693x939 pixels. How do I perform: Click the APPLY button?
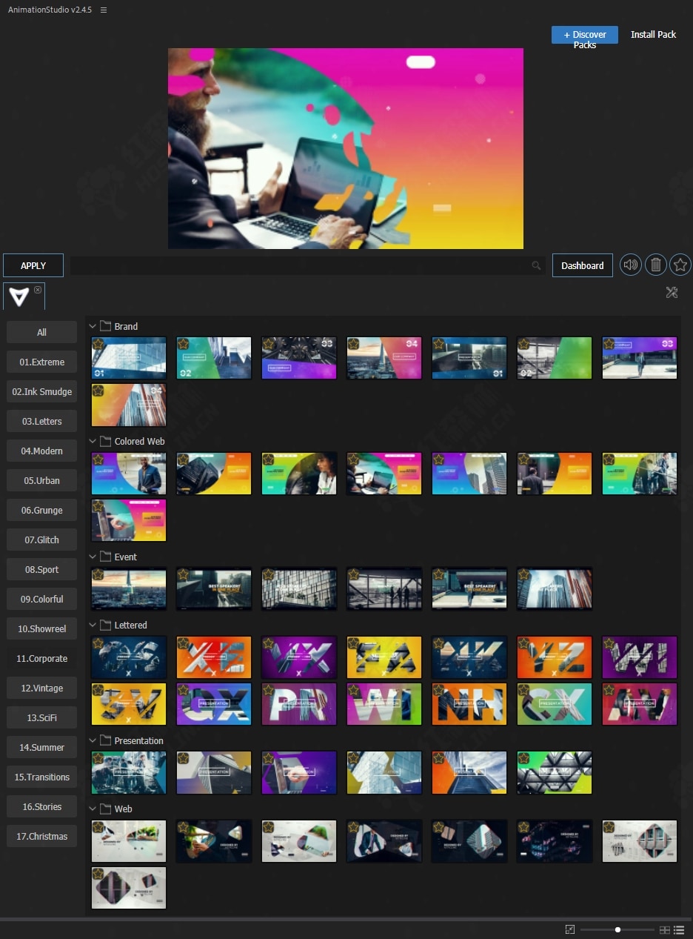tap(33, 265)
